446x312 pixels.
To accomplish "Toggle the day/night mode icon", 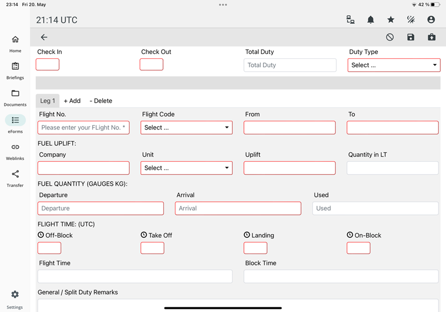I will click(411, 20).
